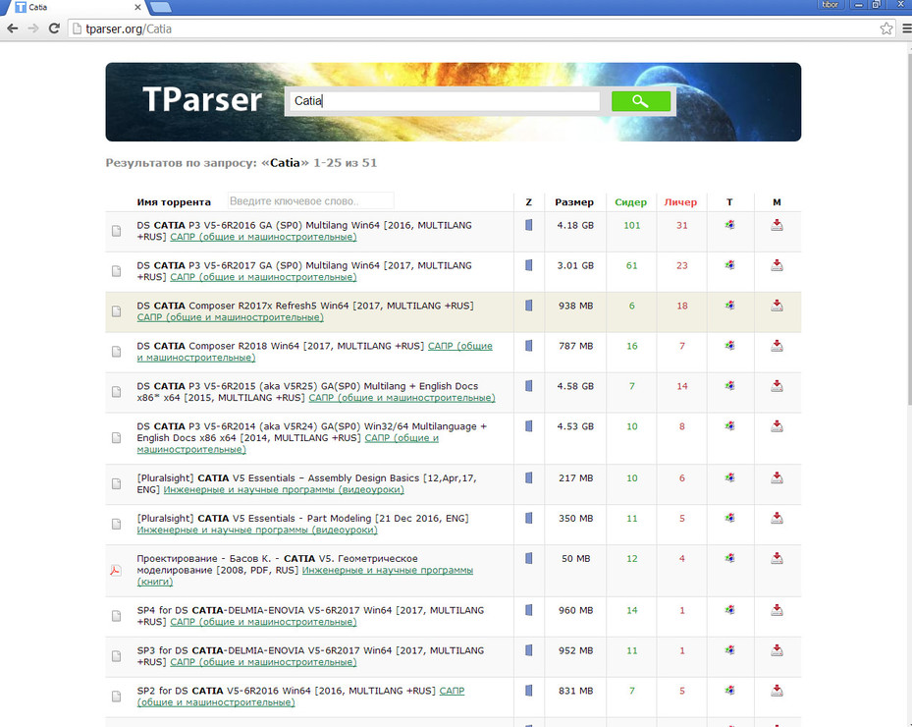
Task: Sort by Личер column header
Action: [680, 202]
